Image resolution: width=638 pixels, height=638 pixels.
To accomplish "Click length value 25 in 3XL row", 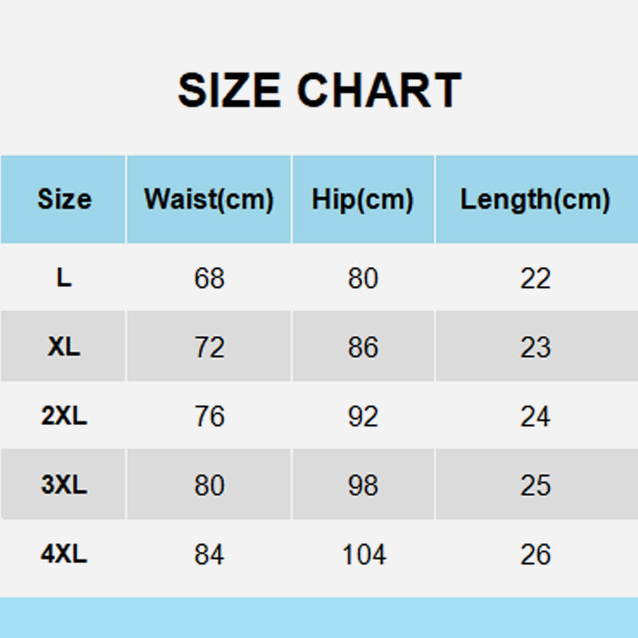I will click(535, 485).
